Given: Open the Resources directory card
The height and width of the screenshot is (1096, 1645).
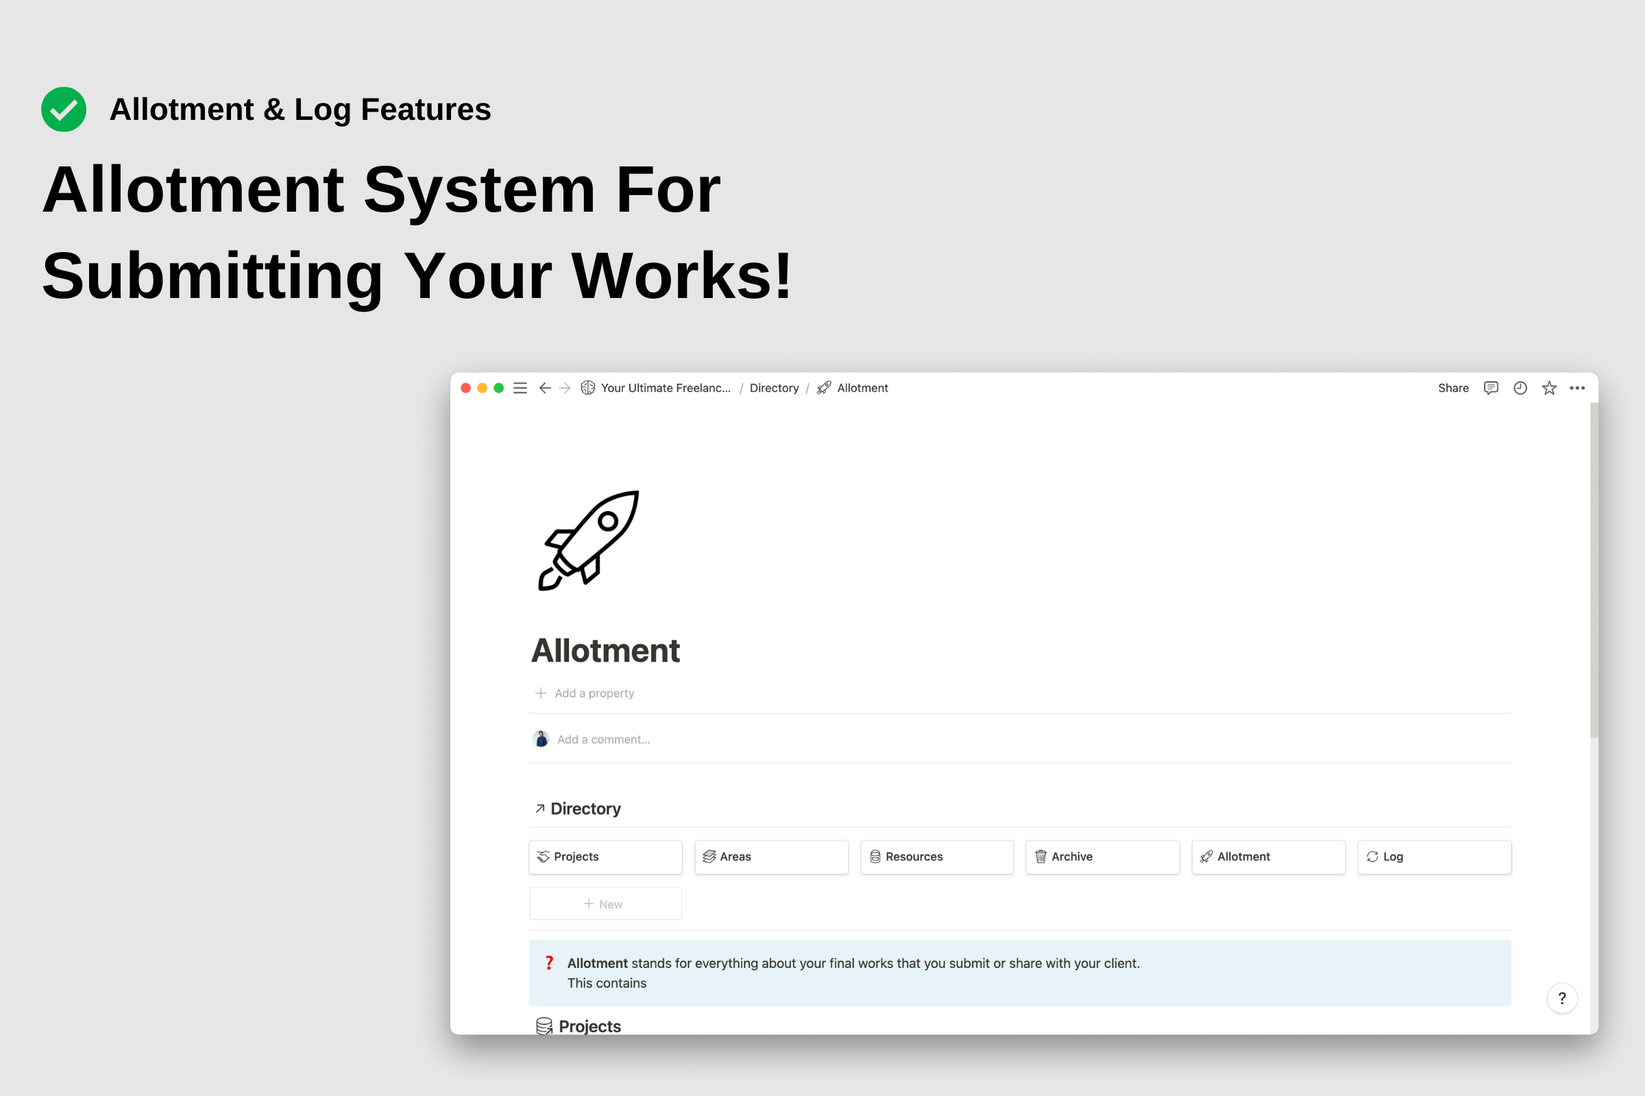Looking at the screenshot, I should [x=936, y=856].
